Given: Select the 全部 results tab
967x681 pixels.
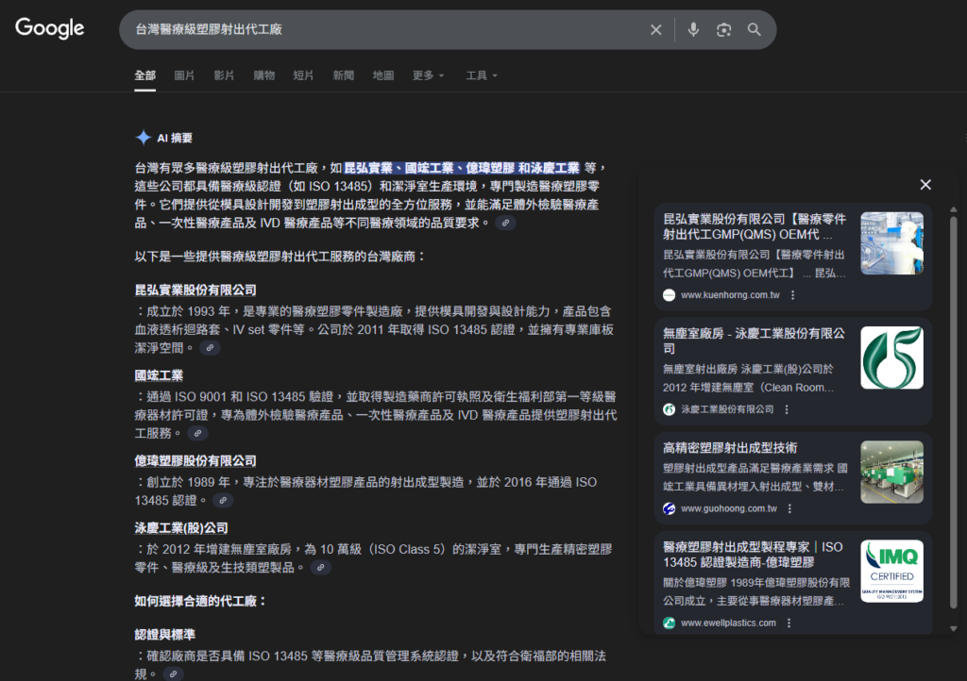Looking at the screenshot, I should (x=144, y=75).
